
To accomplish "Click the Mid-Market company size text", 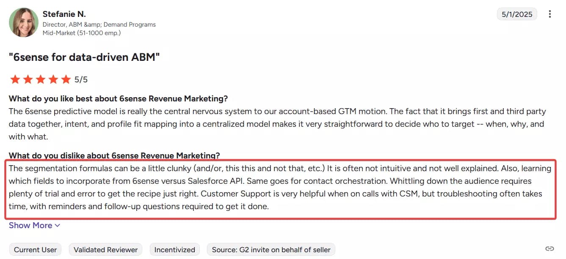I will pos(82,33).
